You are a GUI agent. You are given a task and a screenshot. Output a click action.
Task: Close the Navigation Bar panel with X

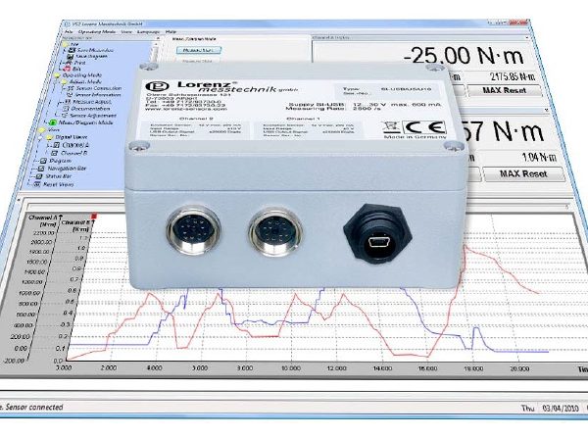tap(158, 38)
